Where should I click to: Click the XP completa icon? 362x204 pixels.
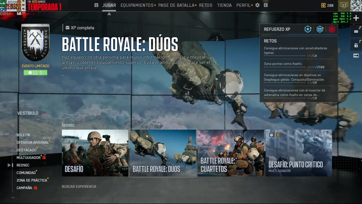[x=67, y=28]
